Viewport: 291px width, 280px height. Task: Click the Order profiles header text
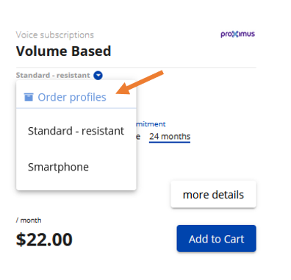pyautogui.click(x=72, y=97)
